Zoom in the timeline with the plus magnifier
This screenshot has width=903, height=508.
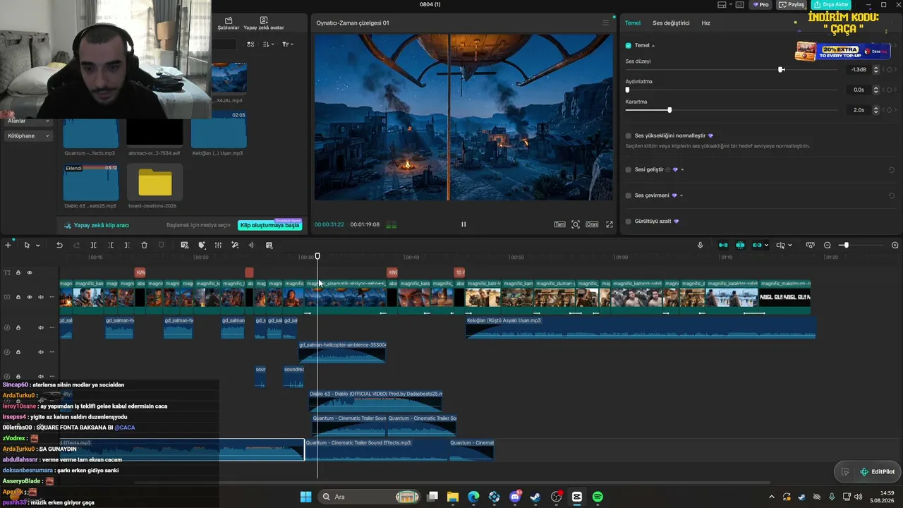pyautogui.click(x=895, y=245)
